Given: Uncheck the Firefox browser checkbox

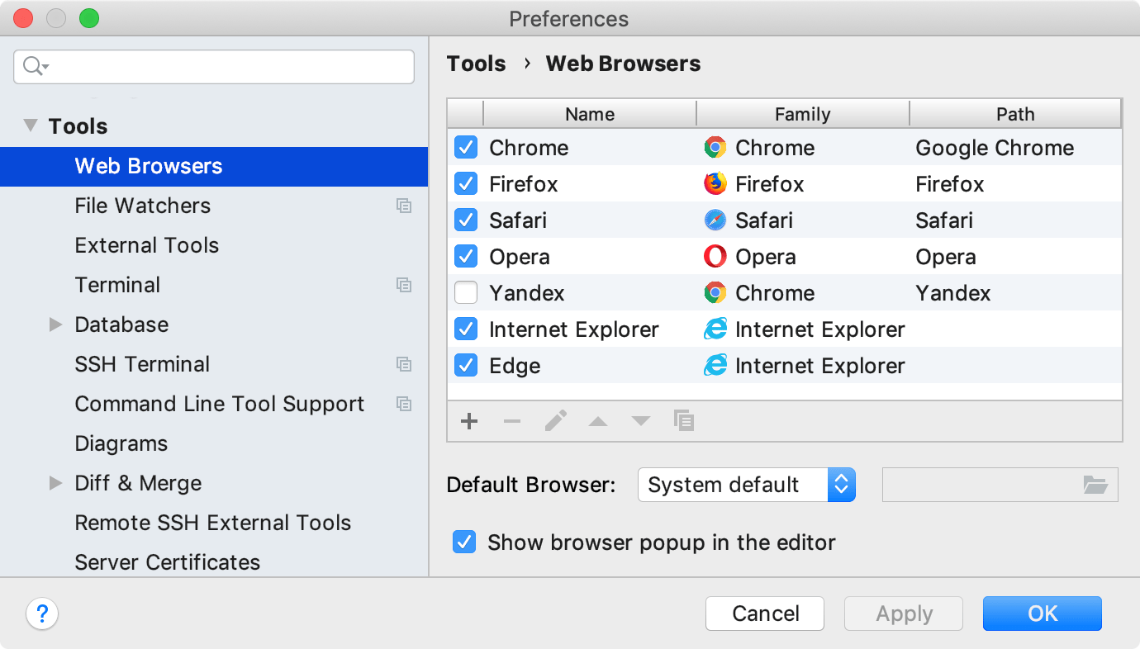Looking at the screenshot, I should (466, 184).
